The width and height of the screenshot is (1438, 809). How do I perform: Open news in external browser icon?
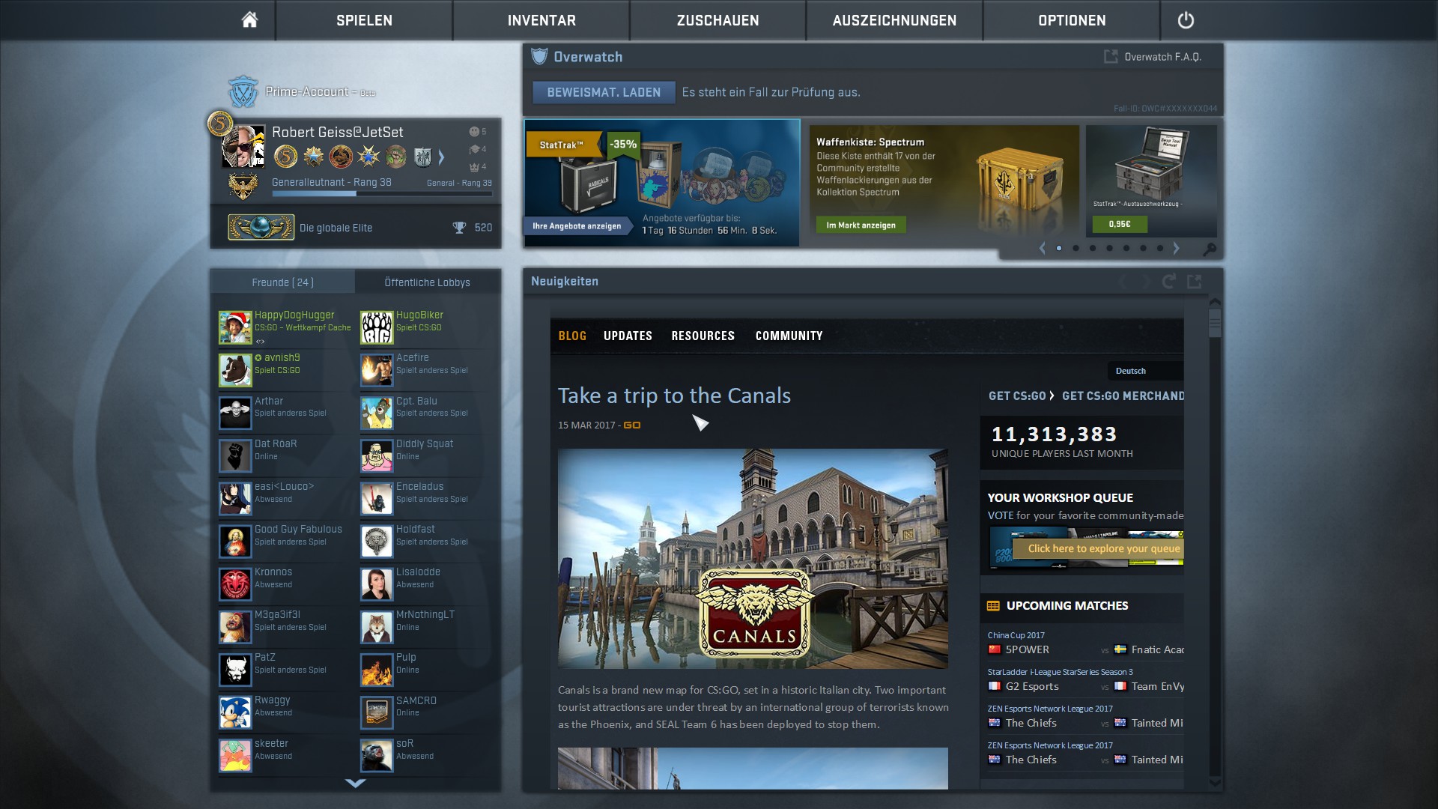click(1195, 282)
